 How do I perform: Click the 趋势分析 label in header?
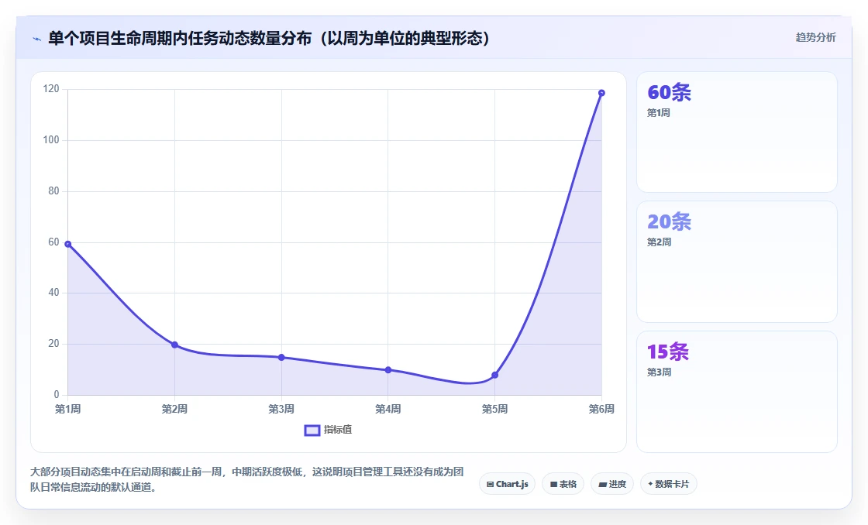tap(815, 37)
